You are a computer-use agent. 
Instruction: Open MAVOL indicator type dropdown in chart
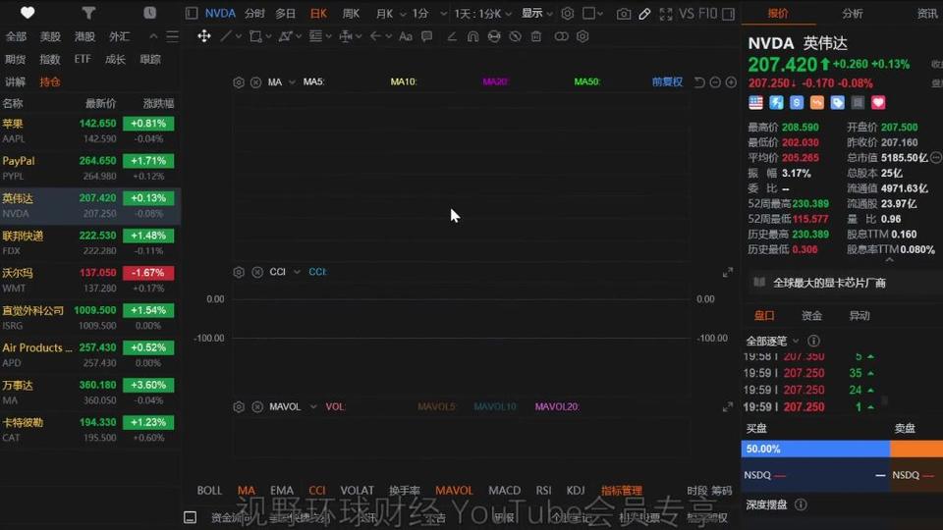[313, 406]
